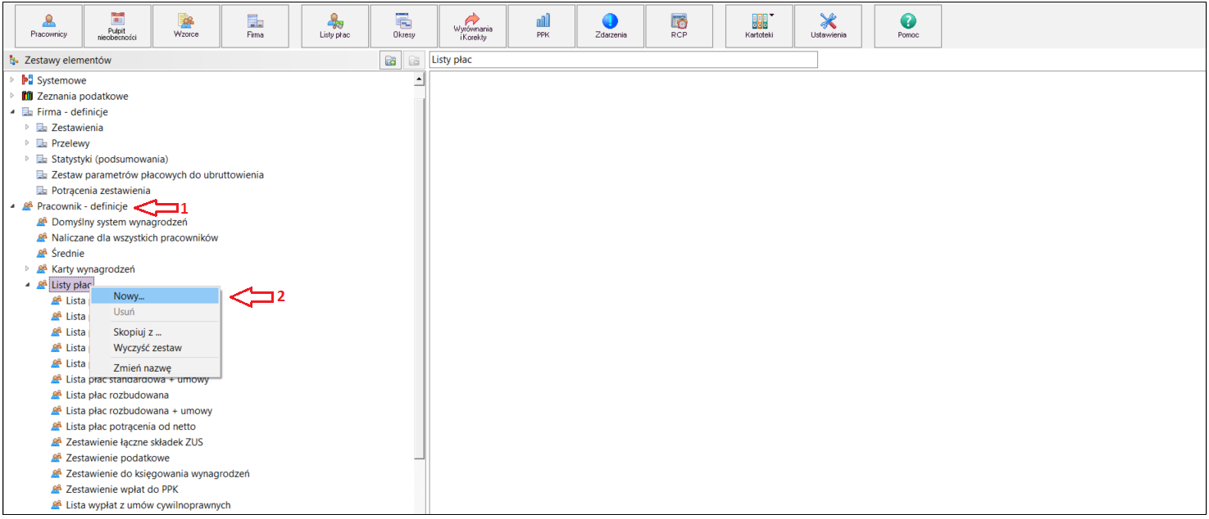Viewport: 1209px width, 519px height.
Task: Click the add new set folder icon
Action: click(x=392, y=61)
